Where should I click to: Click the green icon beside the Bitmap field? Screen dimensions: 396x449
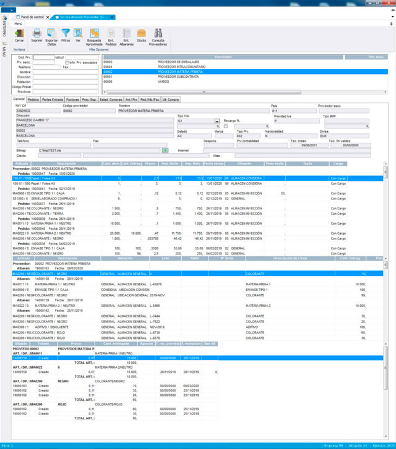(165, 150)
